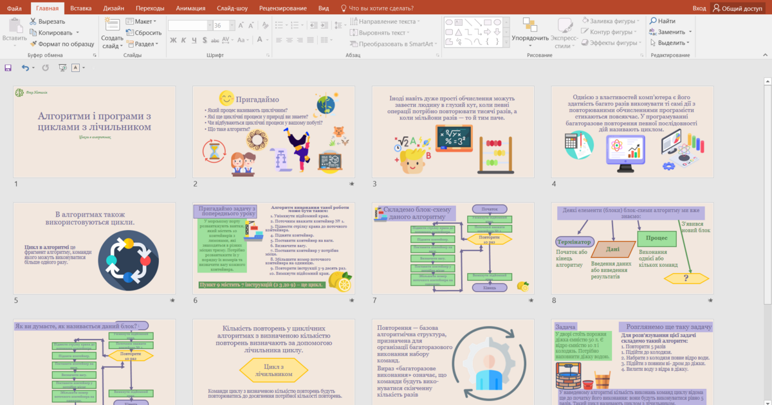Click the Cut (Вырезать) scissors icon
Image resolution: width=772 pixels, height=405 pixels.
(x=33, y=21)
